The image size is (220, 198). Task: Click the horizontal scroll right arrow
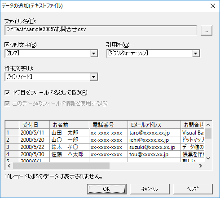[201, 166]
